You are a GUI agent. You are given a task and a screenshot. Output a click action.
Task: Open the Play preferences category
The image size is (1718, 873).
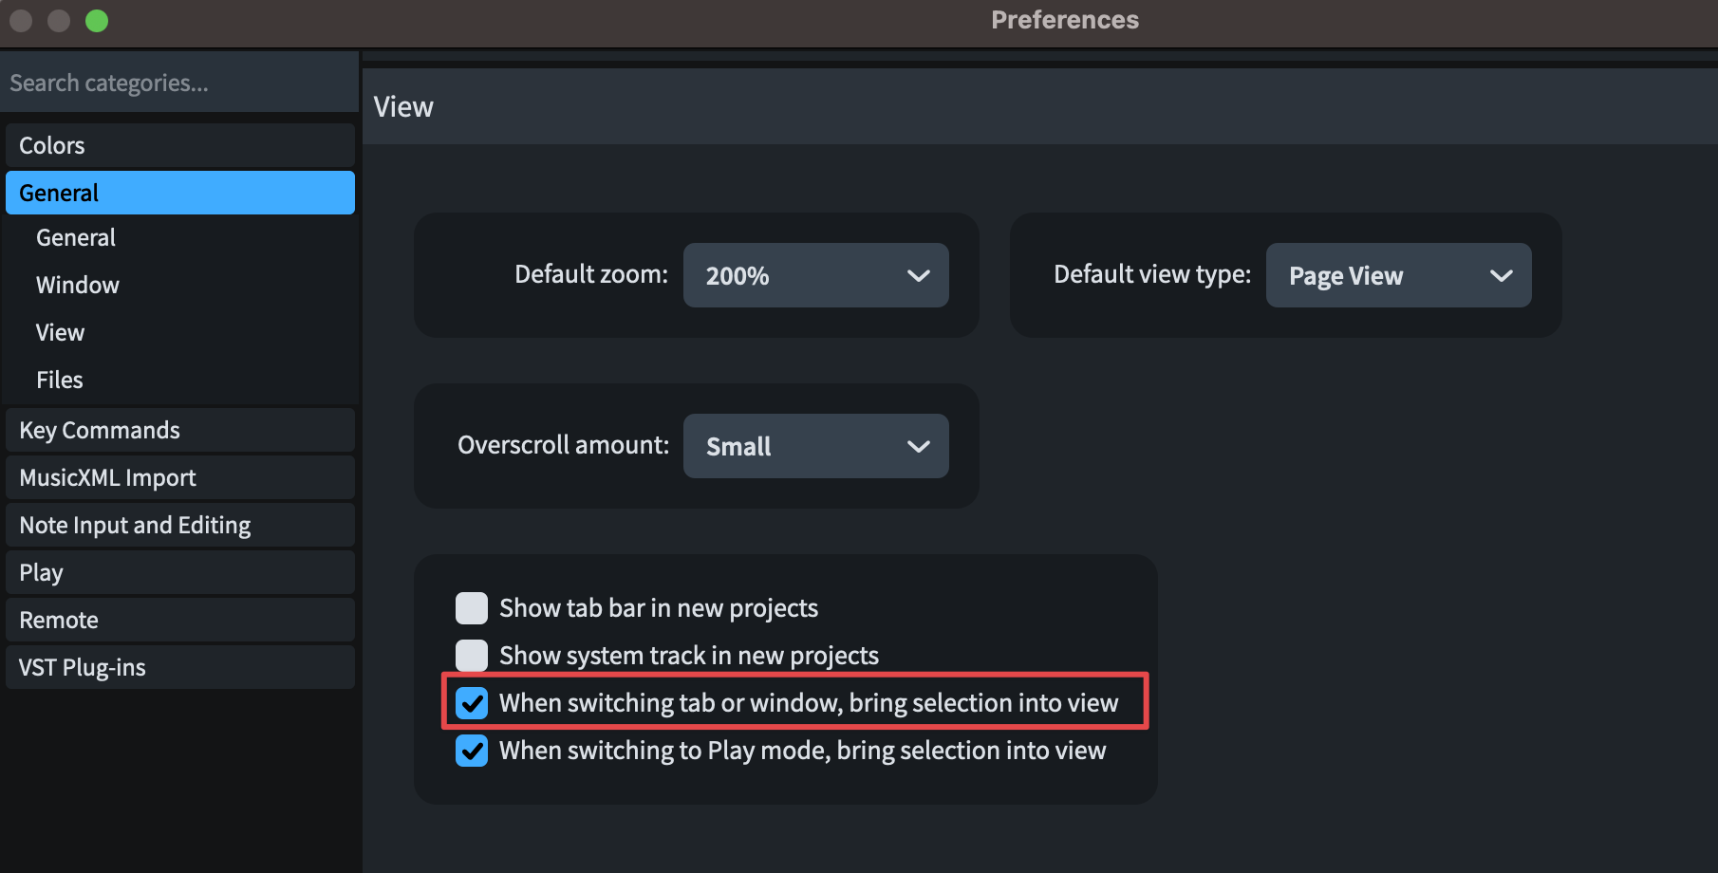(x=179, y=572)
